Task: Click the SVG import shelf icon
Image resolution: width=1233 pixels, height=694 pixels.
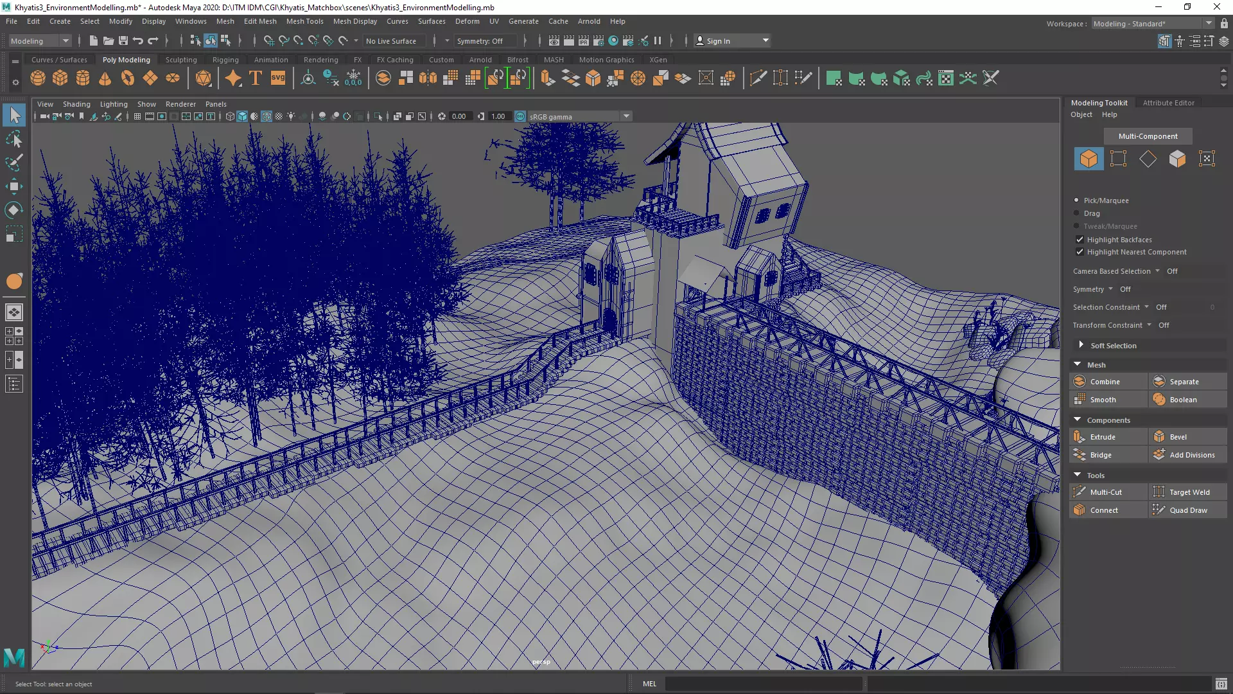Action: coord(278,78)
